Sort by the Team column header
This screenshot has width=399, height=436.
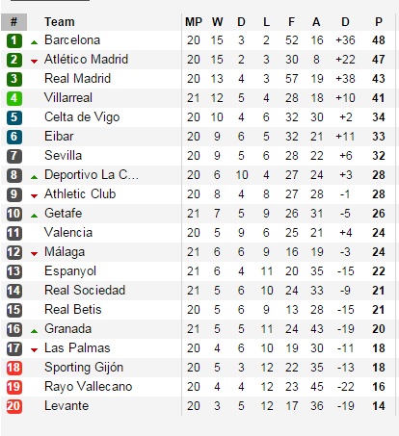click(60, 22)
